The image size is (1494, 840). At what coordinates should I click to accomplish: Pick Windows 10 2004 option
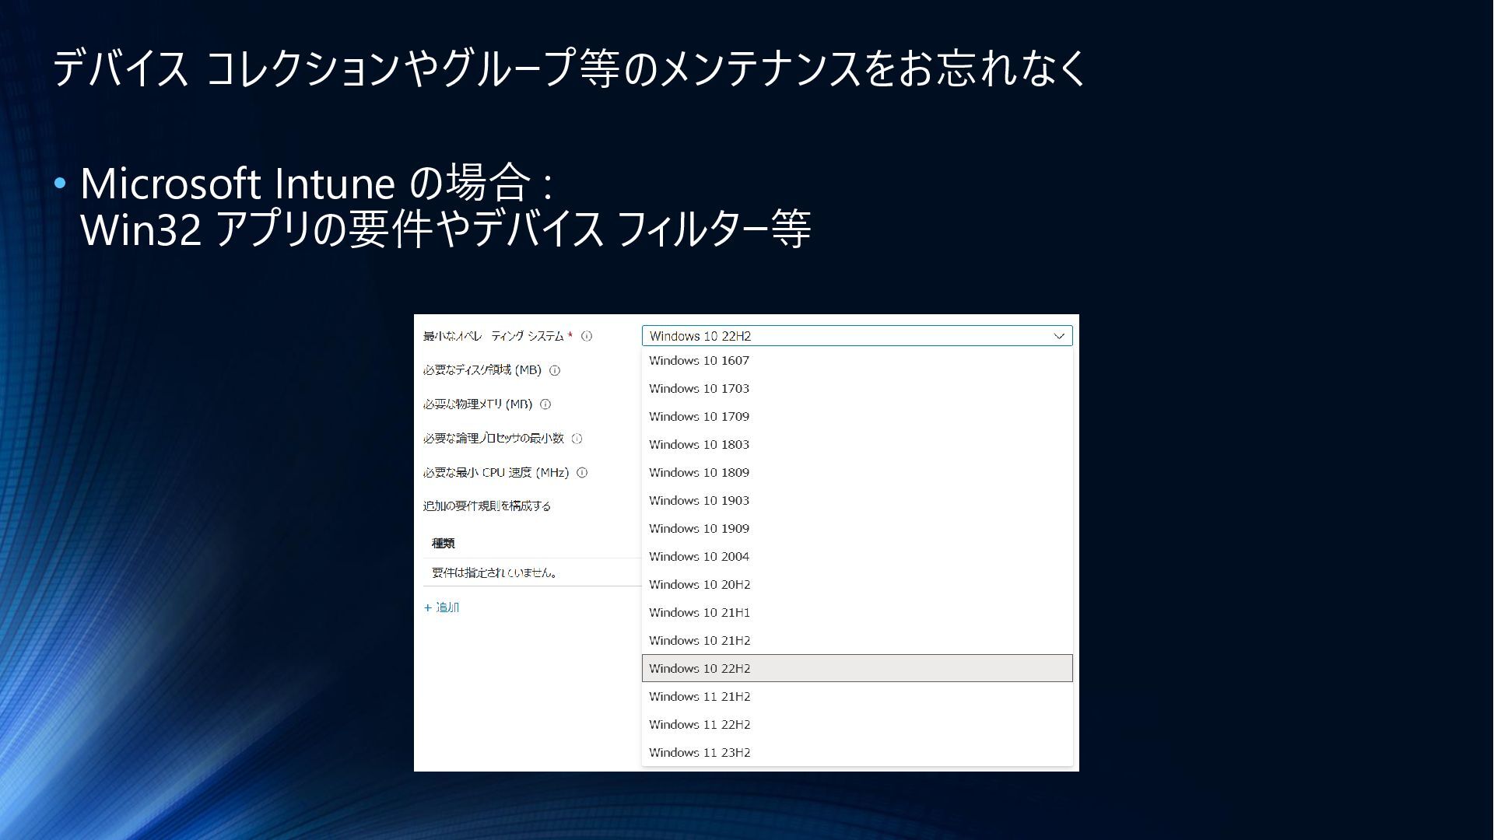[x=857, y=557]
